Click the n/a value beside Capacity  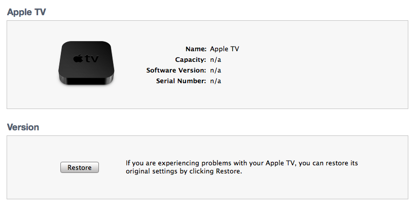(x=216, y=60)
